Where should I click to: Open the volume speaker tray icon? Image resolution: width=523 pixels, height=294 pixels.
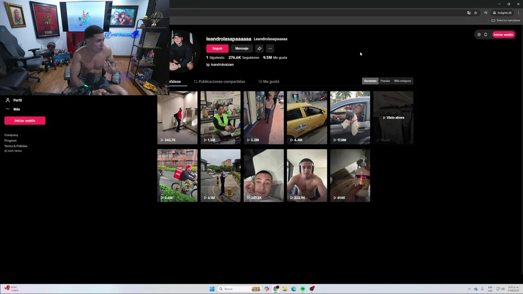[503, 289]
